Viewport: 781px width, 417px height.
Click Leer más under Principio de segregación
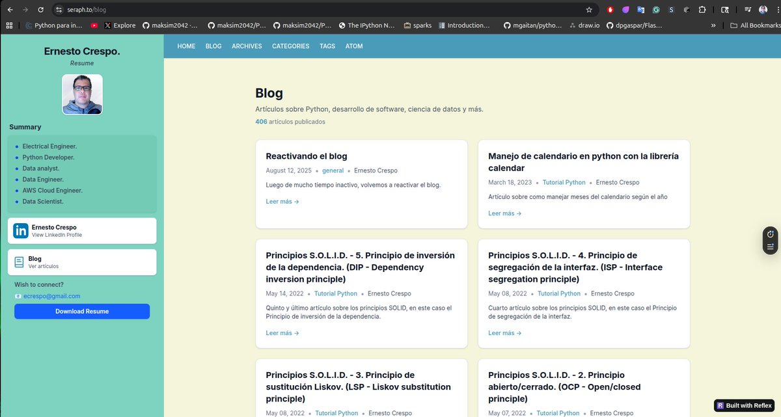pos(505,333)
